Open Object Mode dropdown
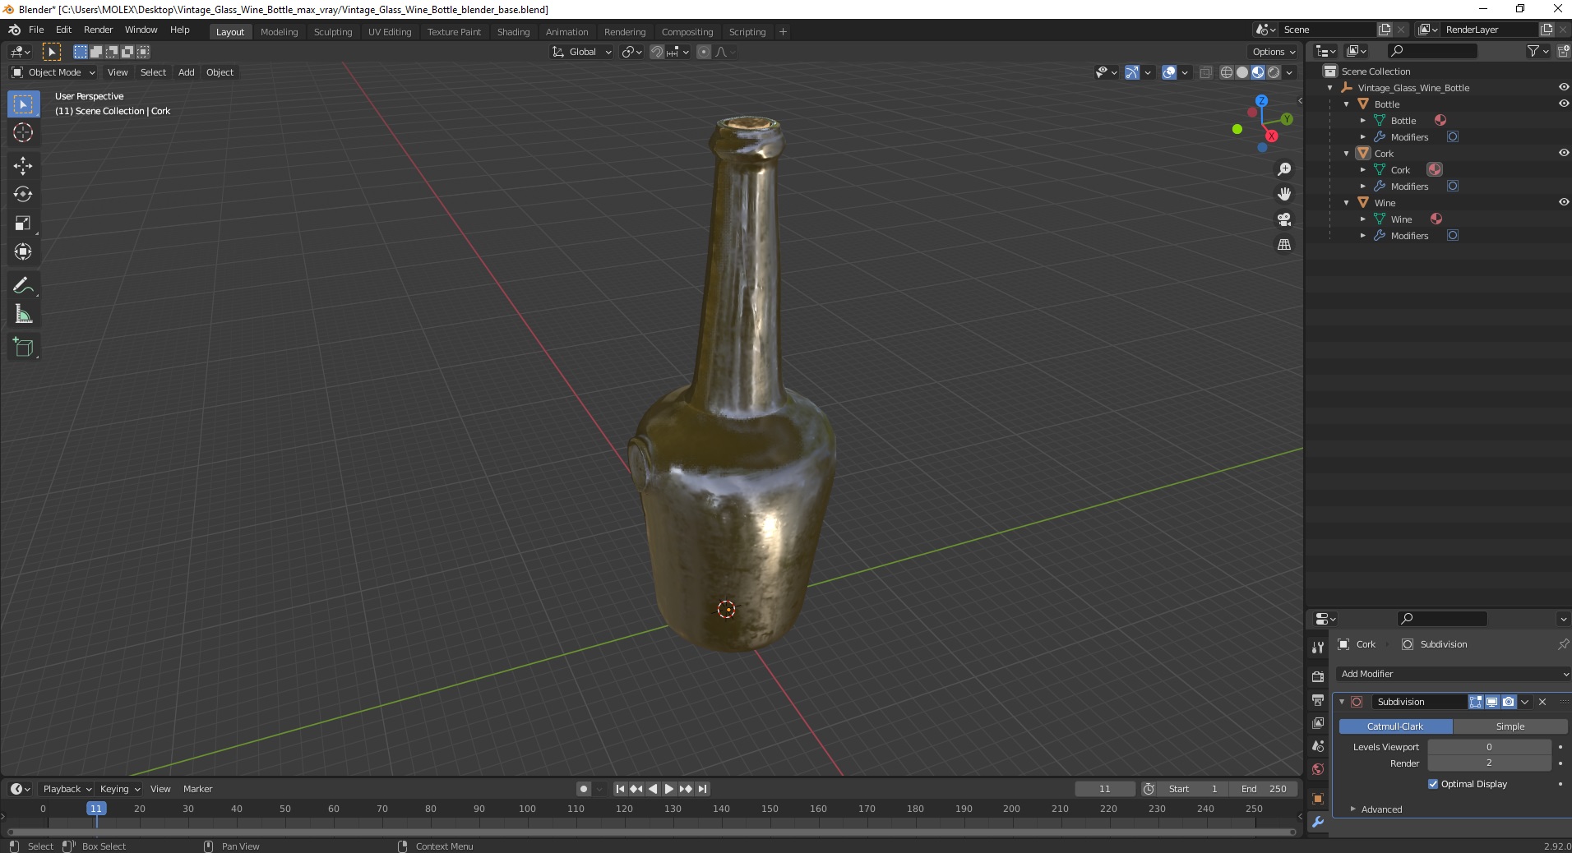 53,72
